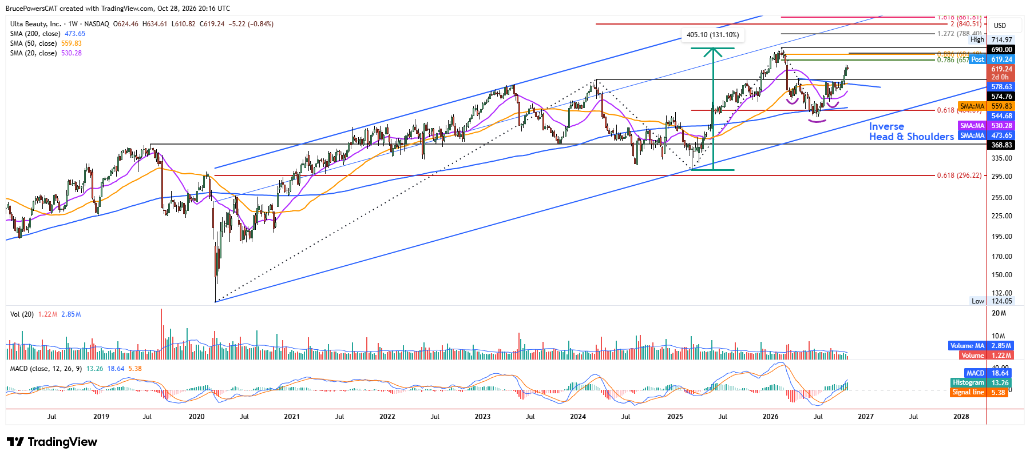Image resolution: width=1030 pixels, height=459 pixels.
Task: Click the 2022 label on time axis
Action: [387, 417]
